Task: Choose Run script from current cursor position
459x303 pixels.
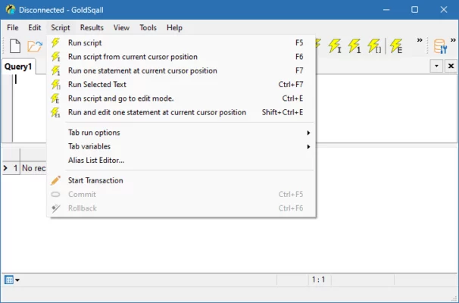Action: click(x=182, y=57)
